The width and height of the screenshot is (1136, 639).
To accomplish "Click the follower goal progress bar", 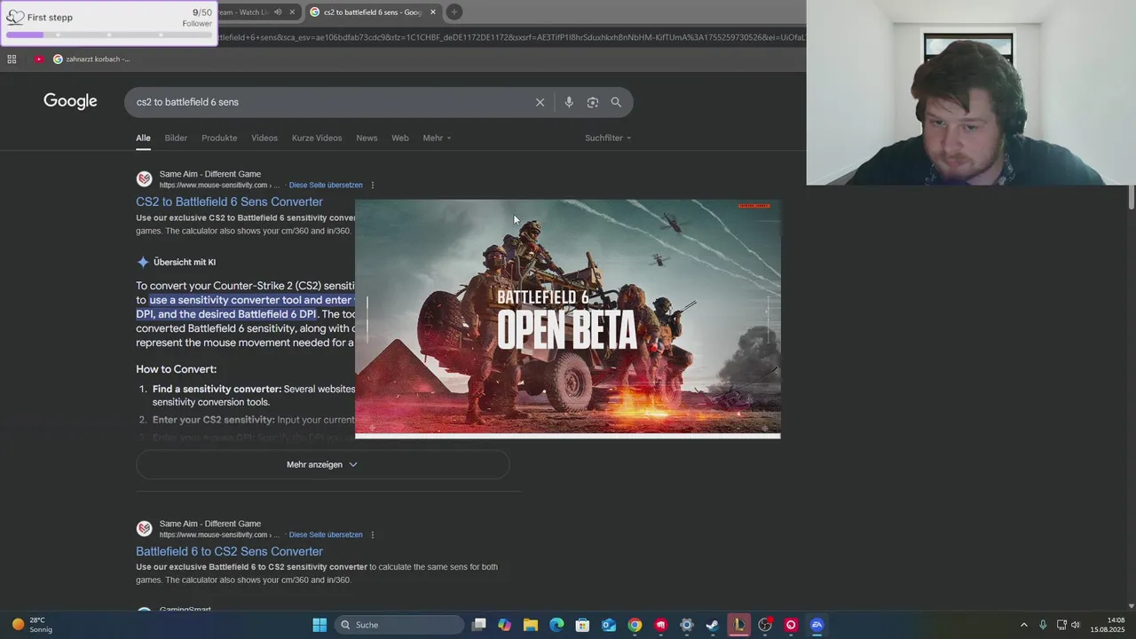I will click(108, 35).
